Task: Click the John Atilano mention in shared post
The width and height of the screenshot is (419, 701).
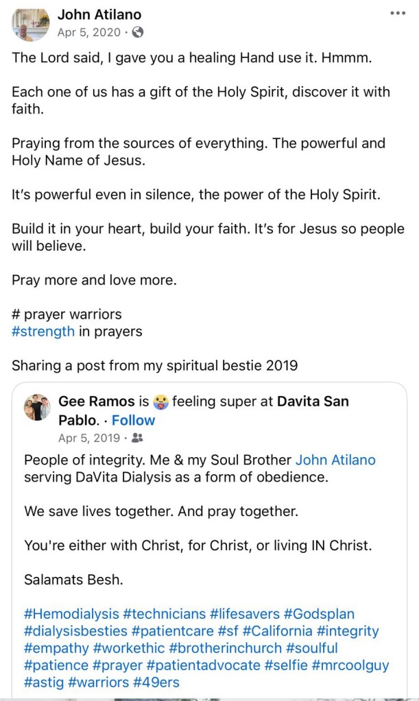Action: [335, 460]
